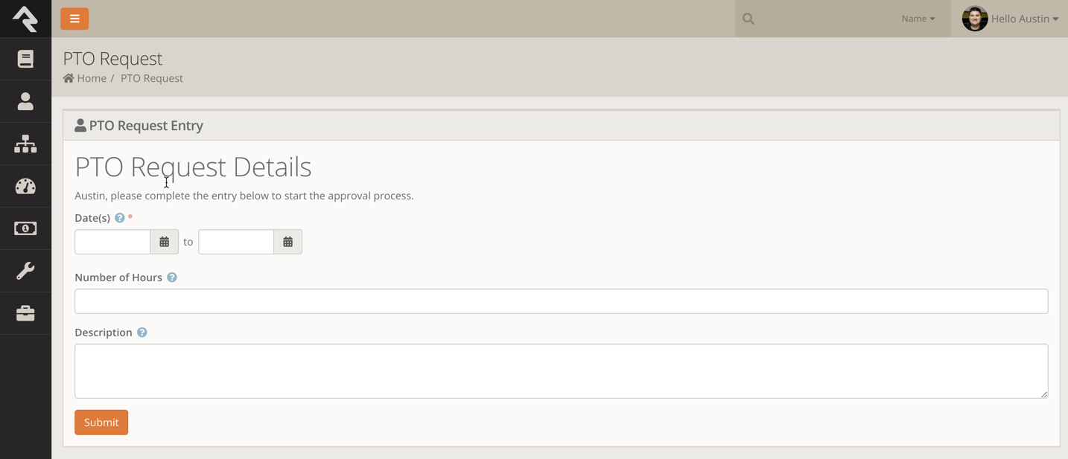Open the wrench icon in the sidebar
The height and width of the screenshot is (459, 1068).
pos(25,271)
